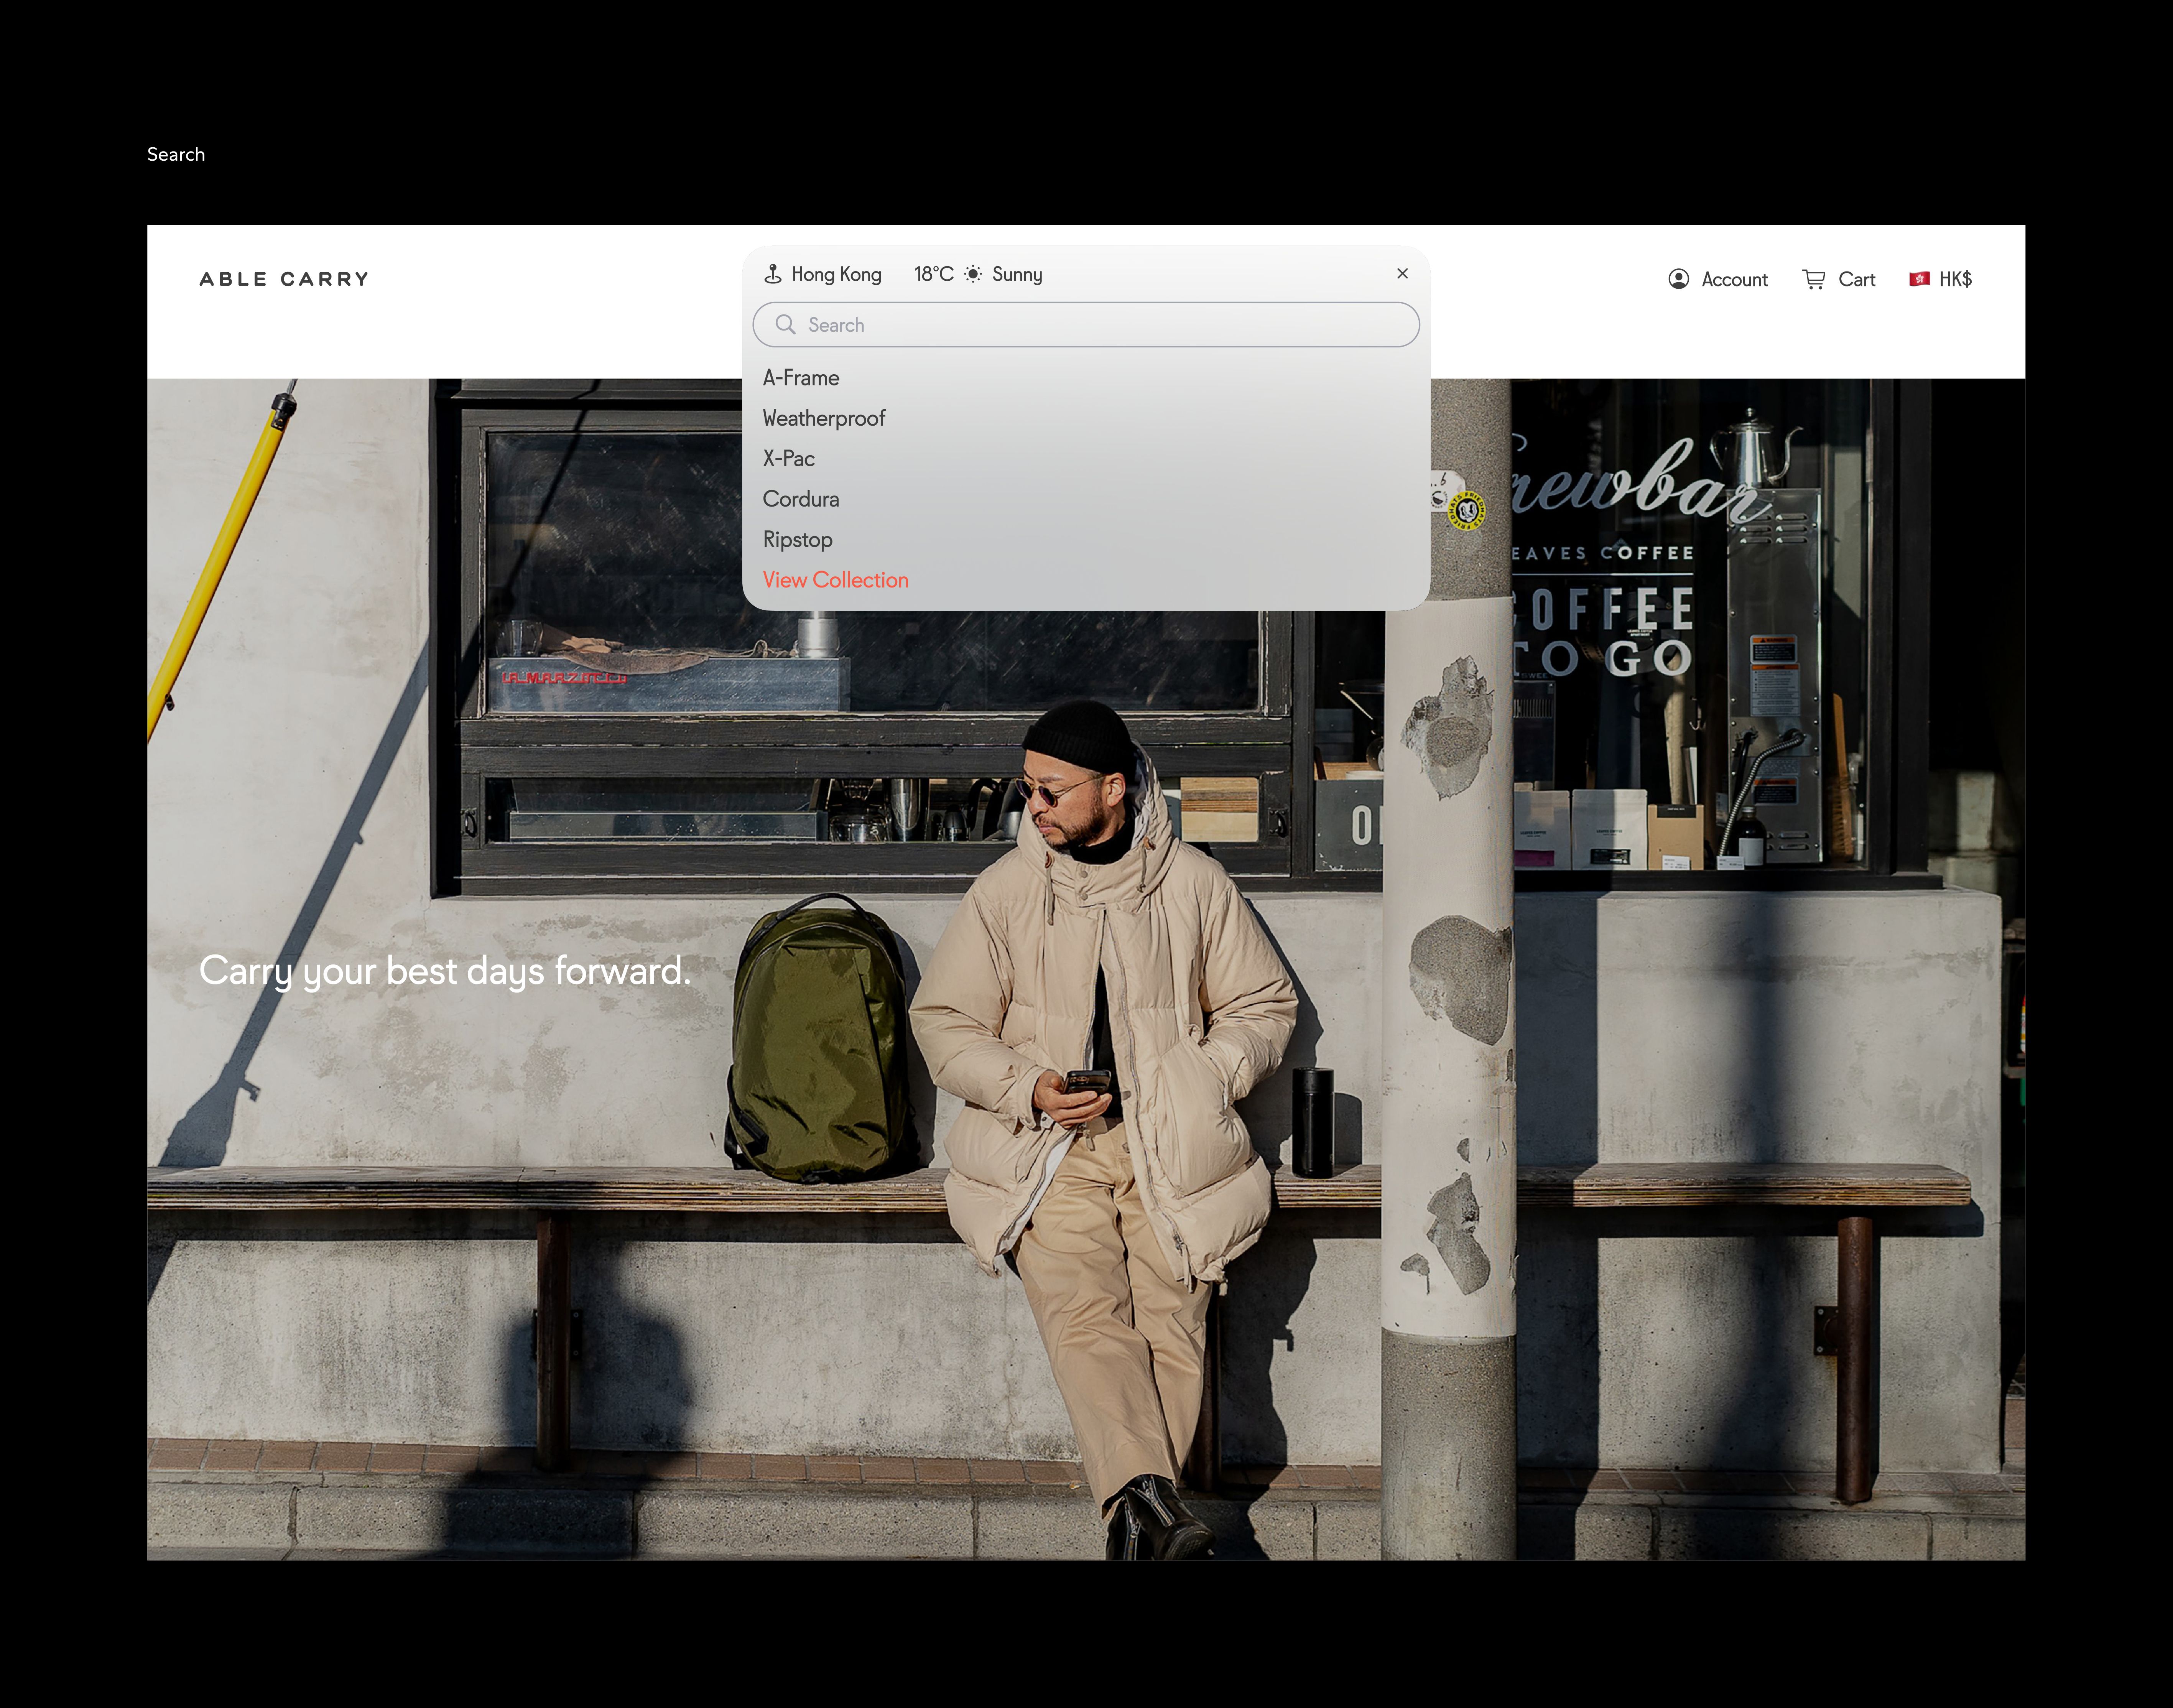Click the Search caption above the page
2173x1708 pixels.
[x=176, y=154]
